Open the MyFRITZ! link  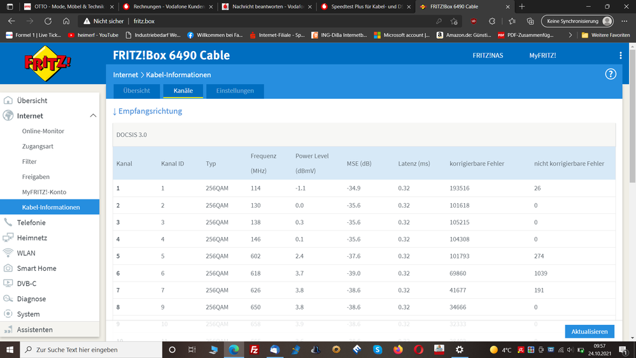(x=542, y=55)
